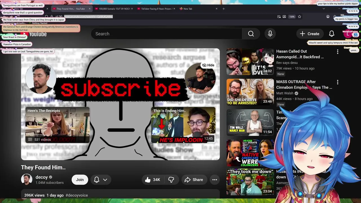
Task: Click the left circular channel avatar end card
Action: point(41,78)
